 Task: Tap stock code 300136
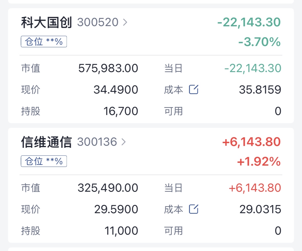97,142
